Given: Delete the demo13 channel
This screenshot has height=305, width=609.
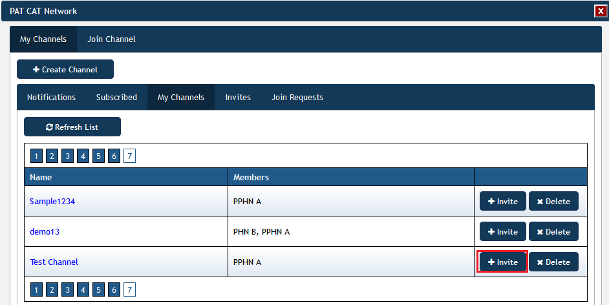Looking at the screenshot, I should (553, 232).
